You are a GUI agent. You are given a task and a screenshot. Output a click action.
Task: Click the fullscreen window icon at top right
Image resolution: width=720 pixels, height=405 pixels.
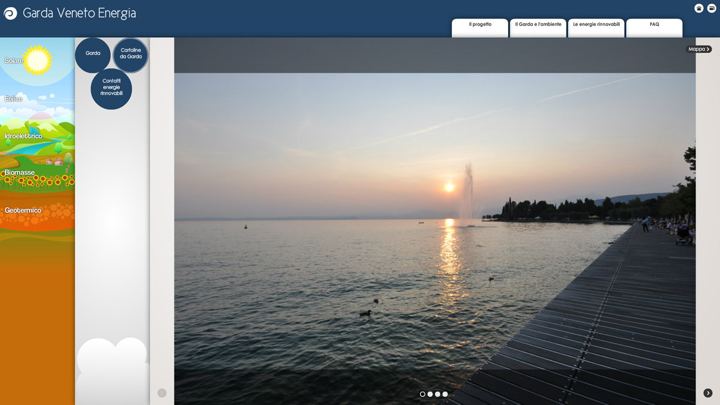(x=712, y=8)
